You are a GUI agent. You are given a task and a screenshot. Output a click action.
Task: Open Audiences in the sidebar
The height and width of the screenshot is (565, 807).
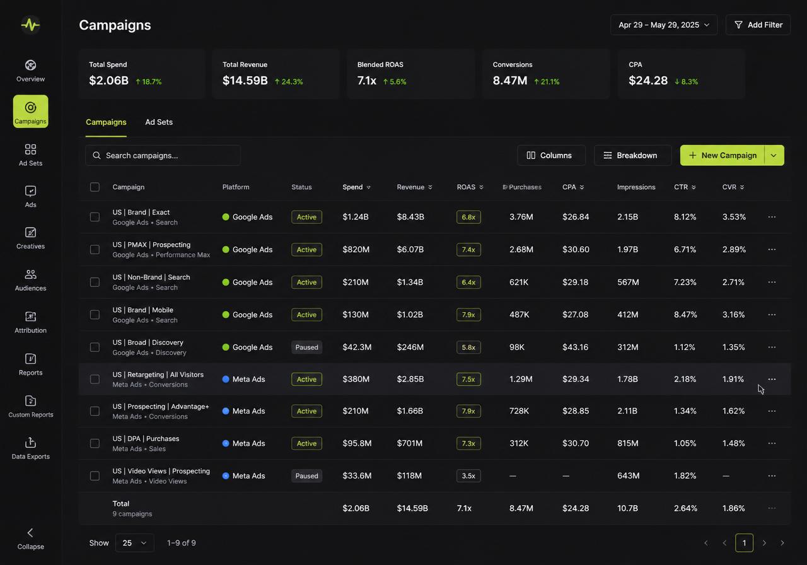pyautogui.click(x=30, y=280)
